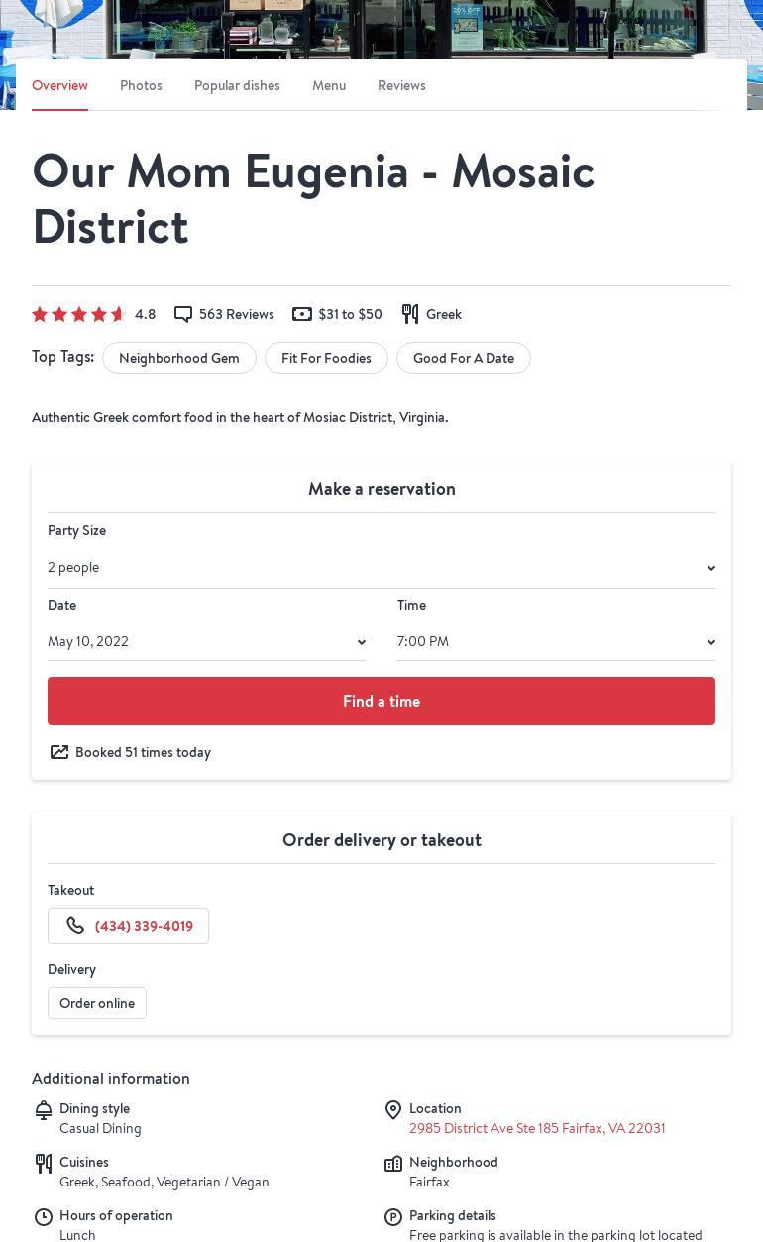This screenshot has height=1242, width=763.
Task: Expand the Time dropdown set to 7:00 PM
Action: point(556,642)
